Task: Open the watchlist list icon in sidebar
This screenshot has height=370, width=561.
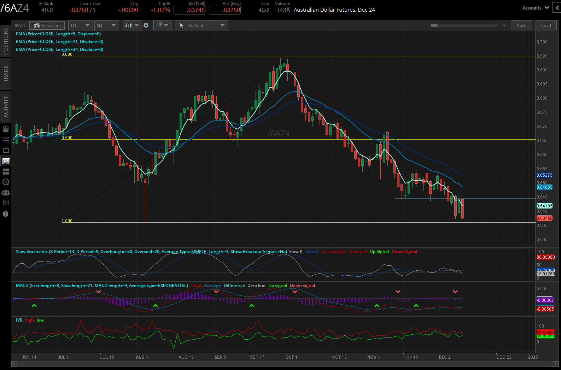Action: point(6,140)
